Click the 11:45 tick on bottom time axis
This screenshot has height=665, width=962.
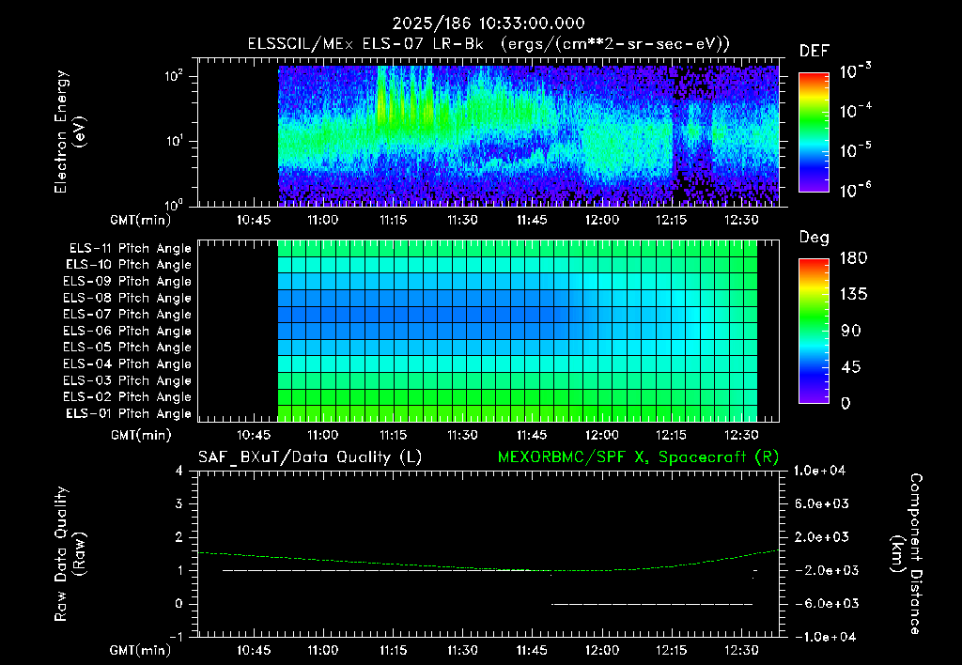532,650
